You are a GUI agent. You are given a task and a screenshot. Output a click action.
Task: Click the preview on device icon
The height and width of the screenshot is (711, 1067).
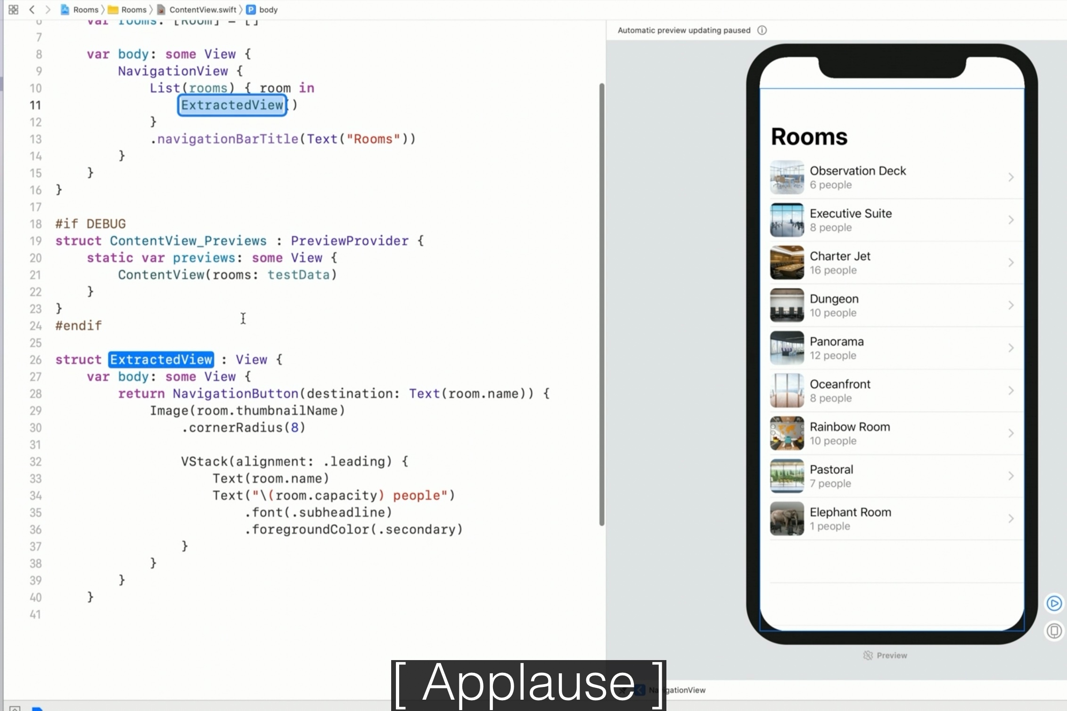coord(1054,630)
